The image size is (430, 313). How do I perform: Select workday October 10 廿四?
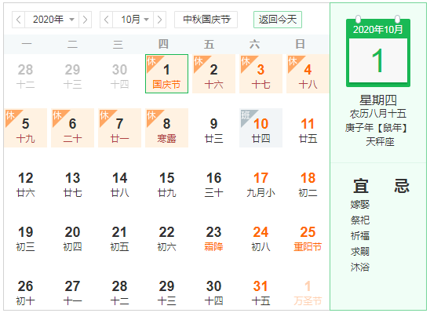tap(261, 128)
